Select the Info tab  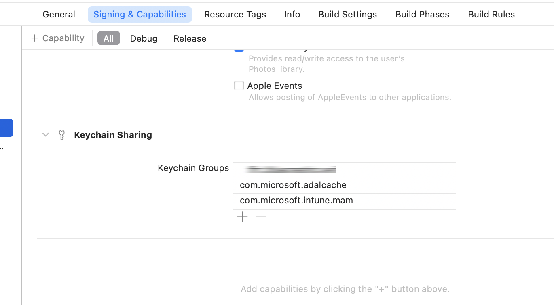pyautogui.click(x=292, y=14)
